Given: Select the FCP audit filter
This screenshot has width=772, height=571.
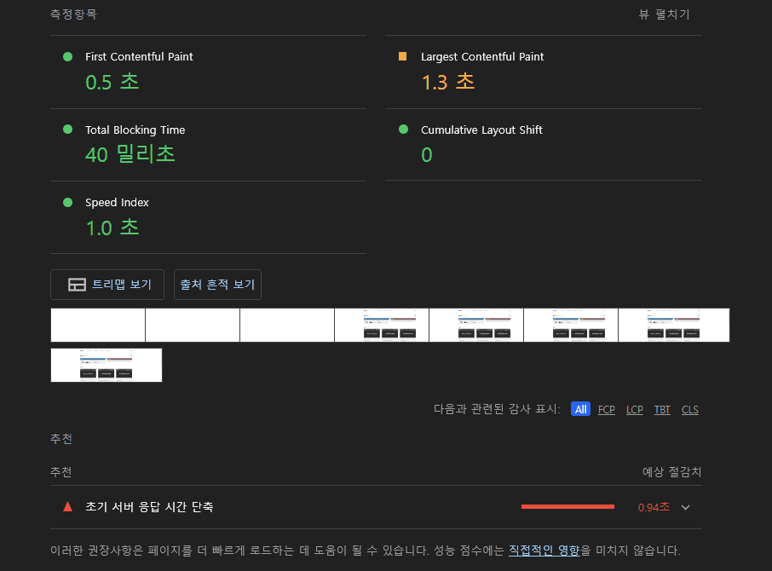Looking at the screenshot, I should (x=606, y=410).
